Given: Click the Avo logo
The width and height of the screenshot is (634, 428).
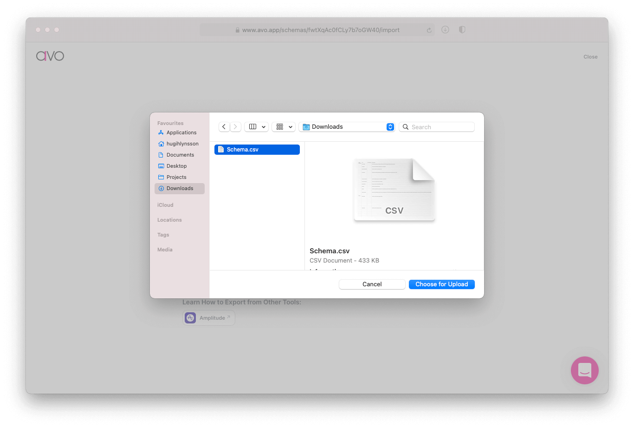Looking at the screenshot, I should click(x=50, y=56).
